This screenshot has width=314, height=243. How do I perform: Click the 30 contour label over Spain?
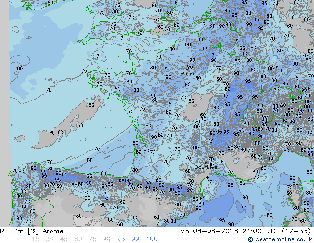(x=79, y=216)
